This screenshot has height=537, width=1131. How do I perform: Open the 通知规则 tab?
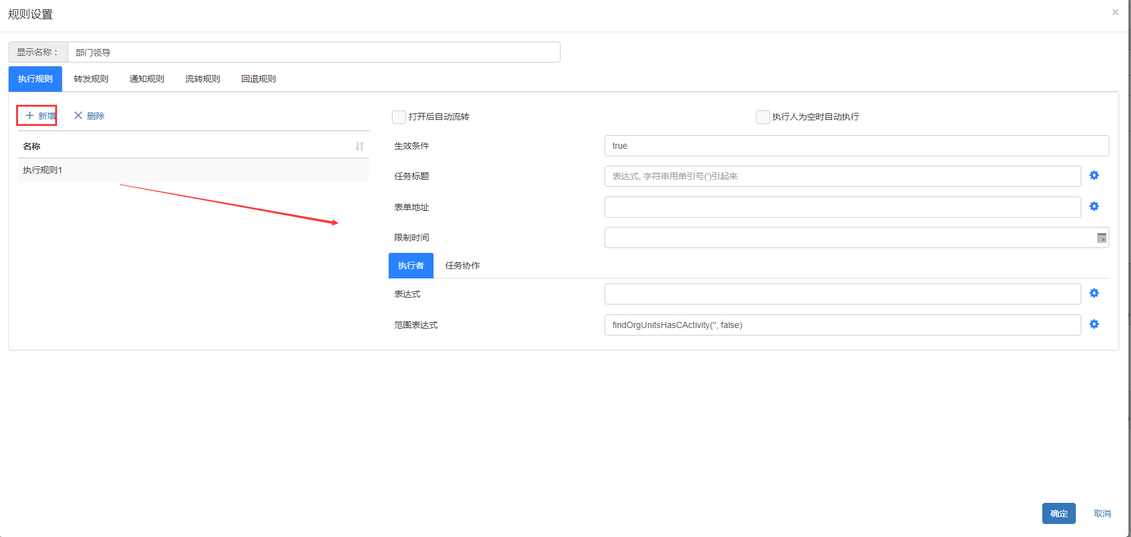click(147, 79)
